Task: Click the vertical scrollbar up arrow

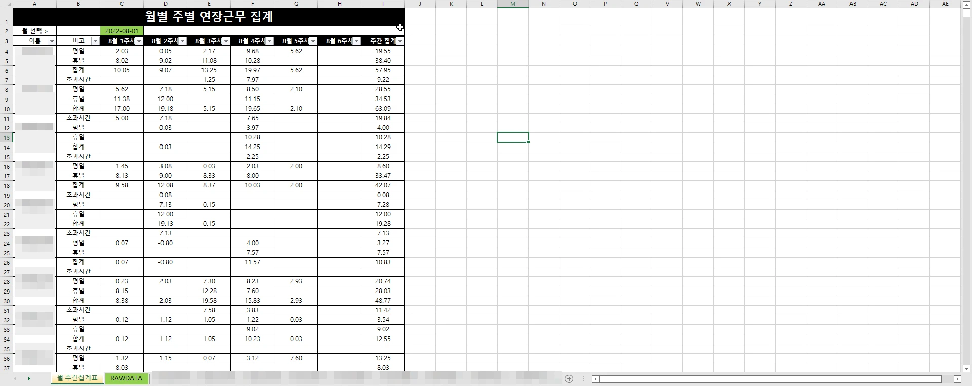Action: click(x=966, y=4)
